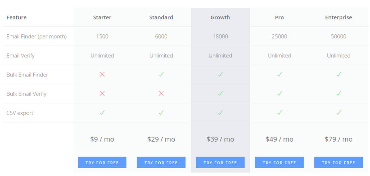The height and width of the screenshot is (176, 370).
Task: Click the green check for Standard Bulk Email Finder
Action: [161, 74]
